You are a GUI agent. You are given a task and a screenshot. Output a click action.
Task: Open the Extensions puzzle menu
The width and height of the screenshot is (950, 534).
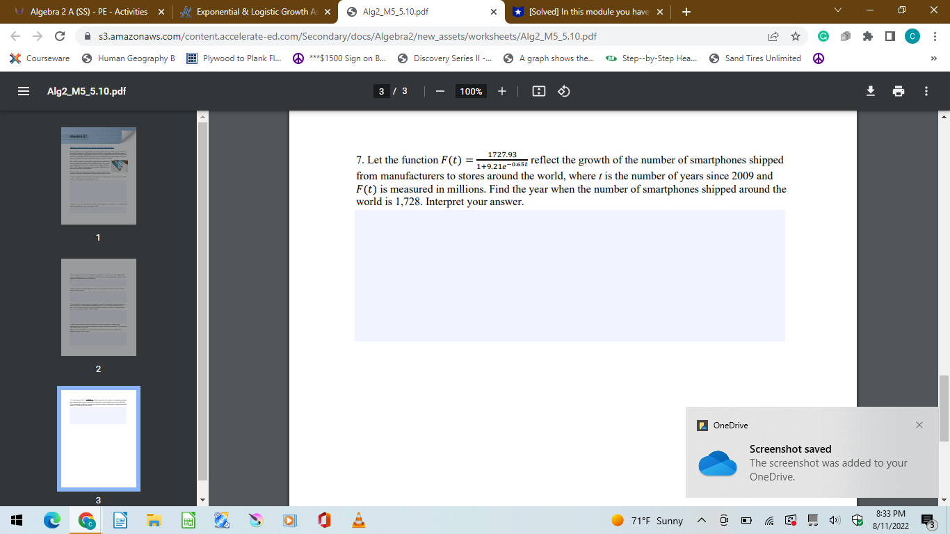click(868, 36)
